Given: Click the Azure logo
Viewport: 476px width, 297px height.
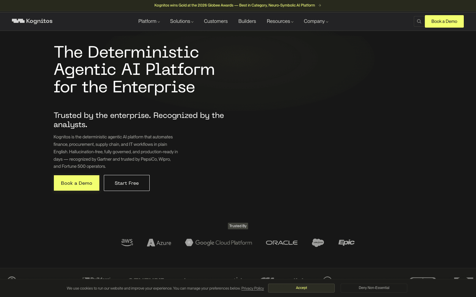Looking at the screenshot, I should 159,243.
